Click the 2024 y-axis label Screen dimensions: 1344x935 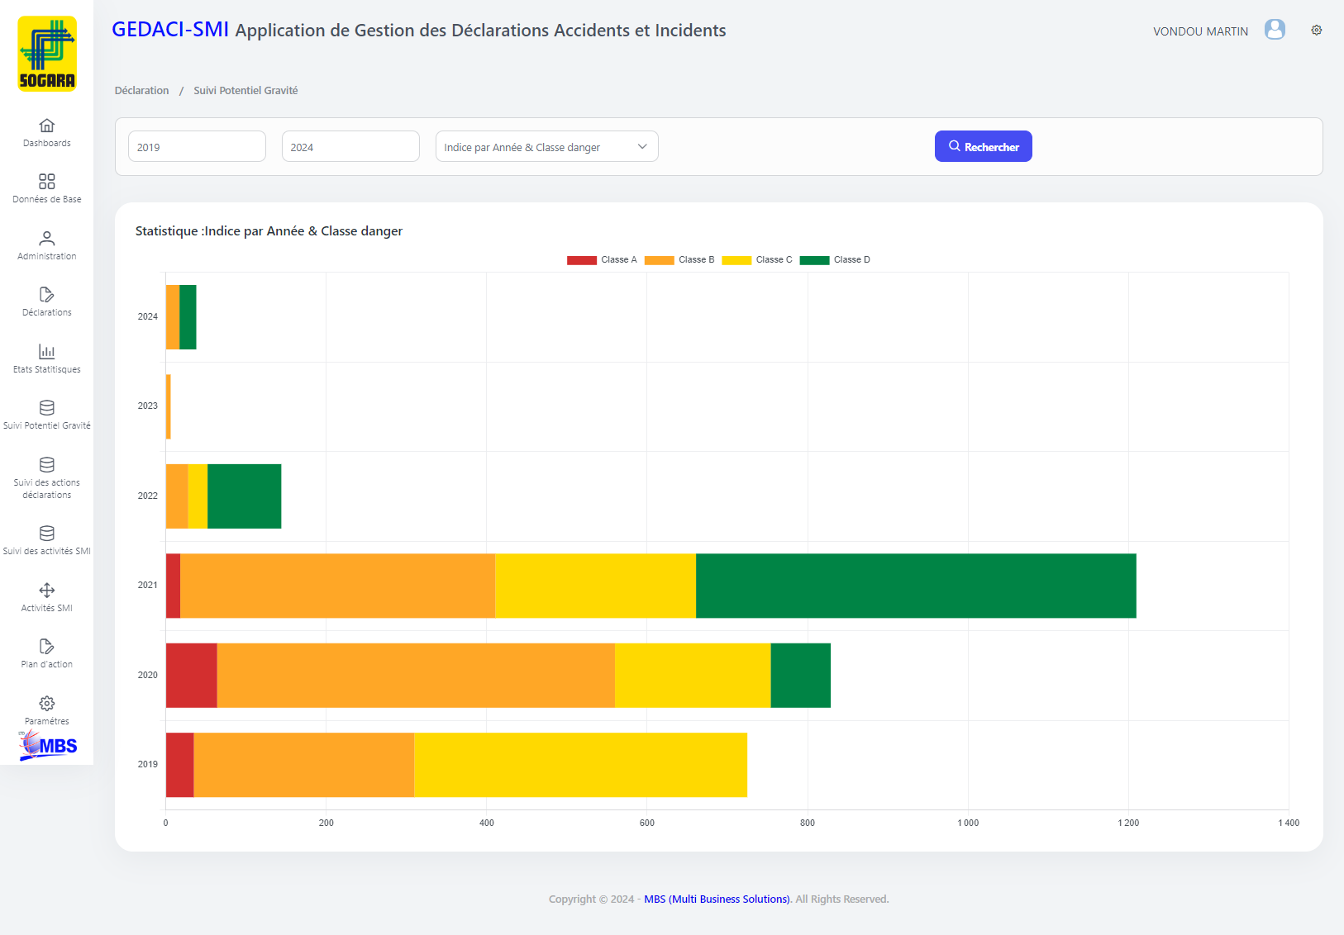pos(148,317)
